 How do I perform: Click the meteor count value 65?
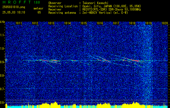(39, 12)
